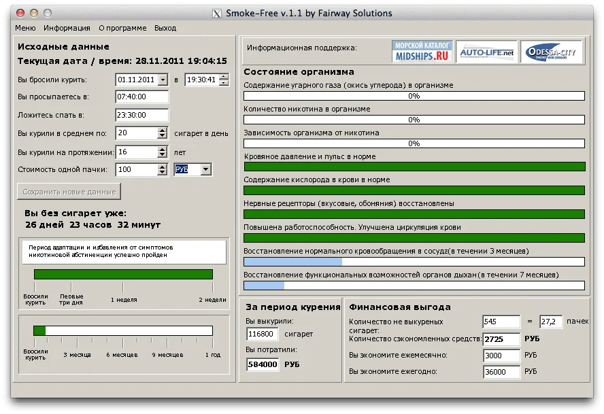Decrease cigarettes per day with down arrow
The width and height of the screenshot is (604, 414).
[162, 136]
